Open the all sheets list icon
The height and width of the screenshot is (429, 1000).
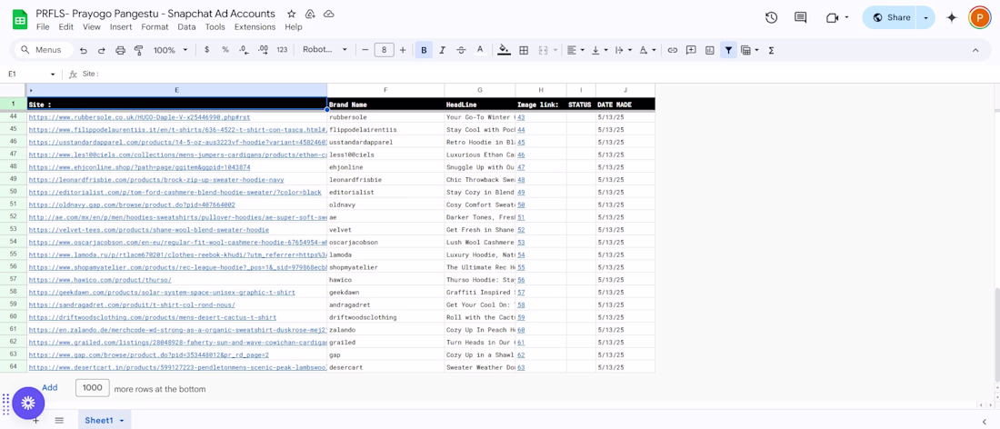(x=59, y=420)
